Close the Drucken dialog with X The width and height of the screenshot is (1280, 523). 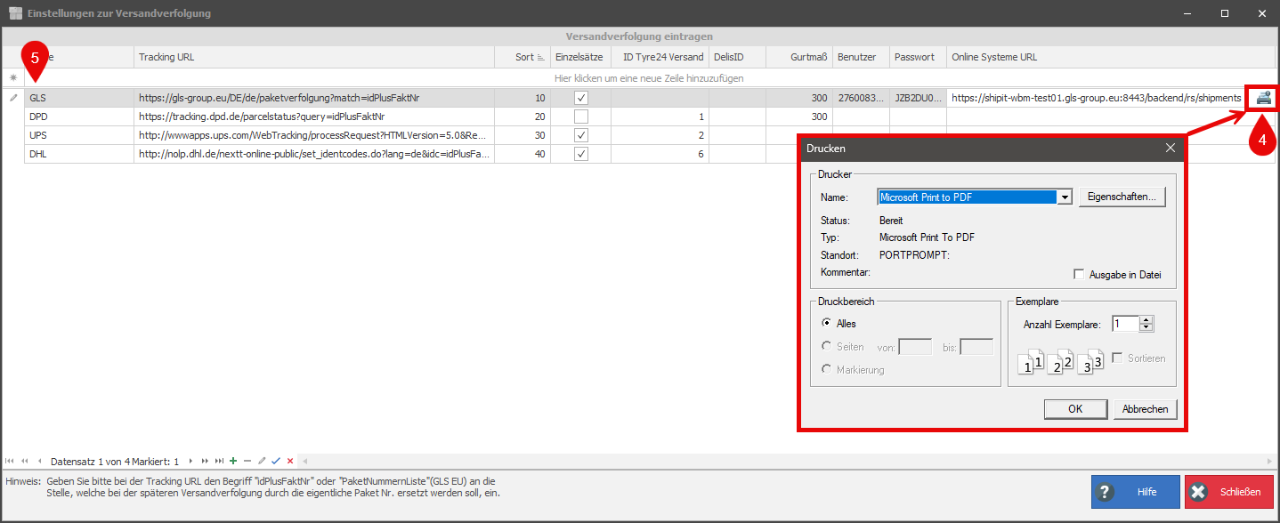click(x=1171, y=148)
